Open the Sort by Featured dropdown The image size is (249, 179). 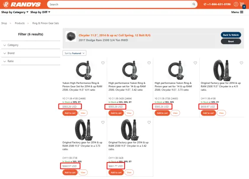[74, 53]
